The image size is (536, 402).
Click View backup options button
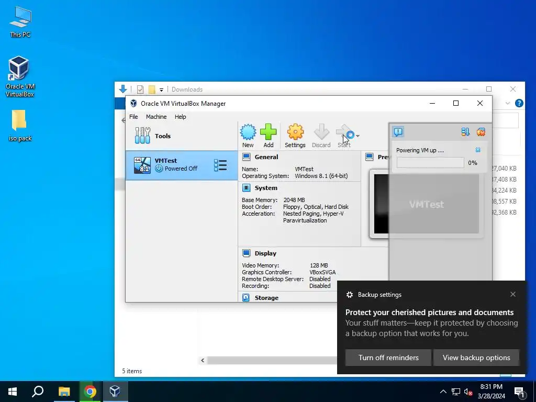click(x=476, y=358)
